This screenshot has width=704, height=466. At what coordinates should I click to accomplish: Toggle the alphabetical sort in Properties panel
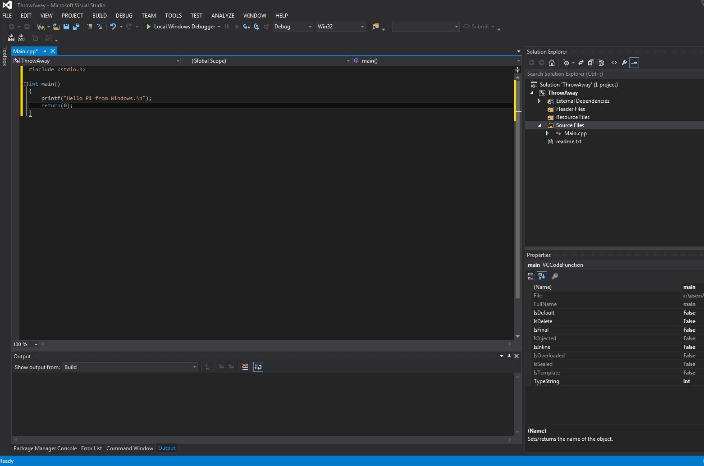coord(541,276)
